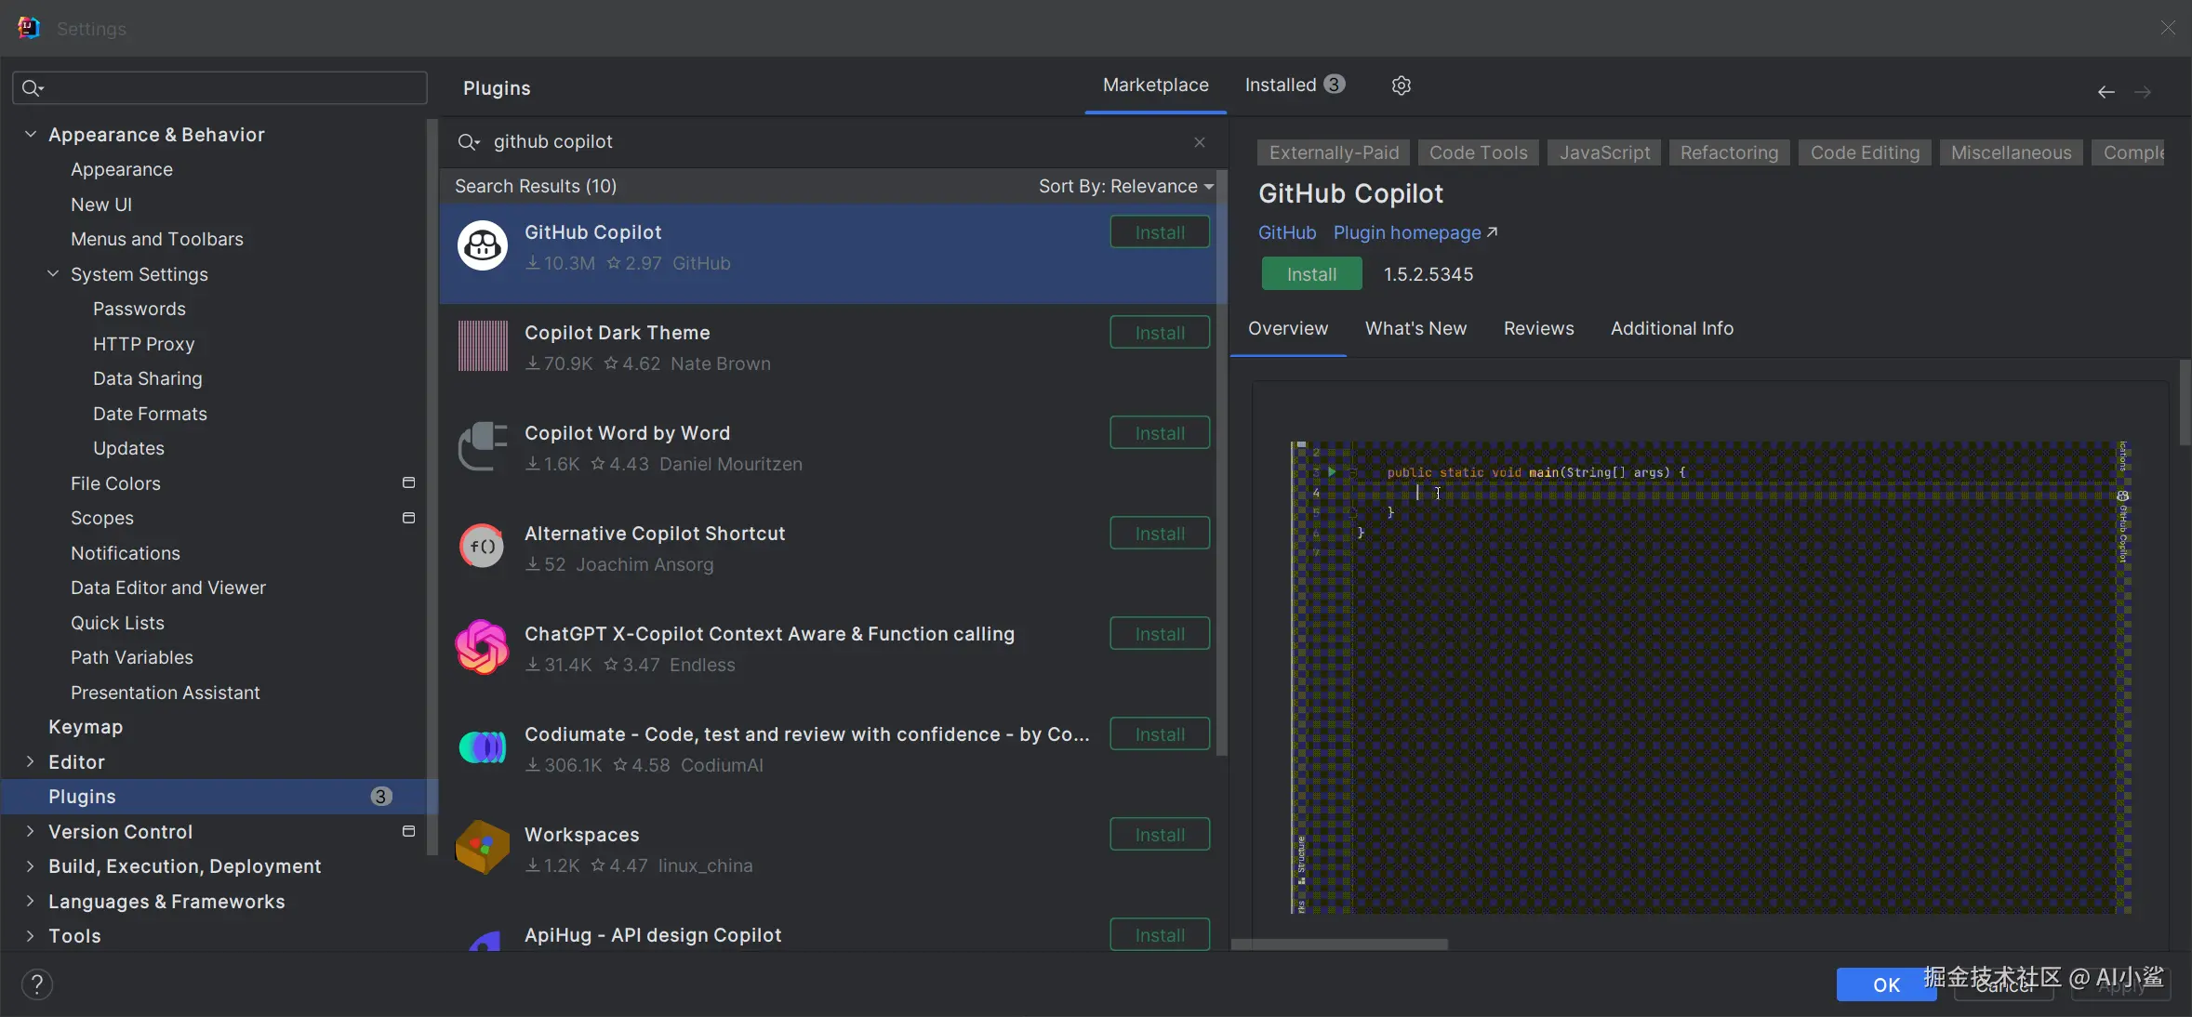Open the What's New tab
The image size is (2192, 1017).
click(1415, 329)
